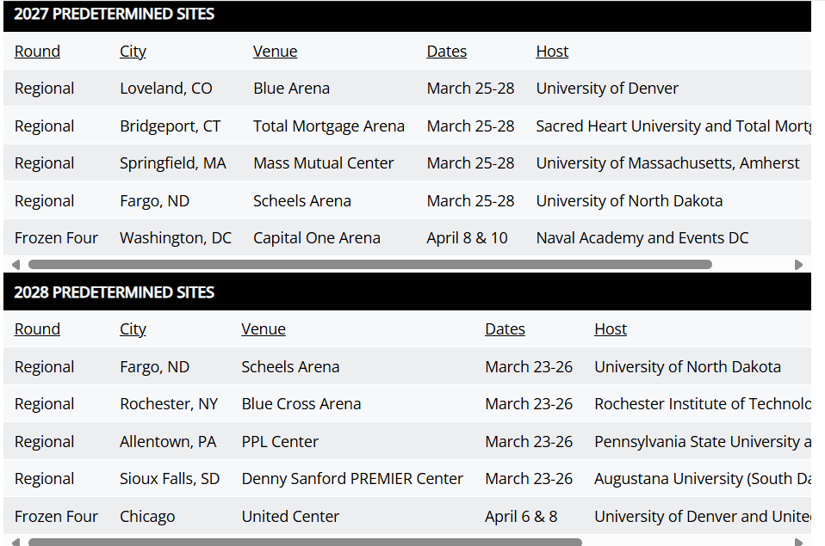Viewport: 825px width, 546px height.
Task: Click the Host header in 2028 table
Action: pos(611,329)
